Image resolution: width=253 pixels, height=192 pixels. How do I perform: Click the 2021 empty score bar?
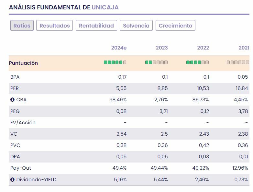coord(238,62)
